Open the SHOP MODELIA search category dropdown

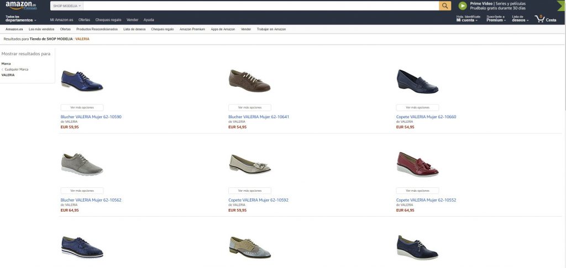coord(67,6)
